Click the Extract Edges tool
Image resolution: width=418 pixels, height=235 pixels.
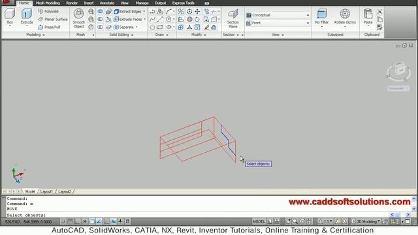[x=128, y=12]
